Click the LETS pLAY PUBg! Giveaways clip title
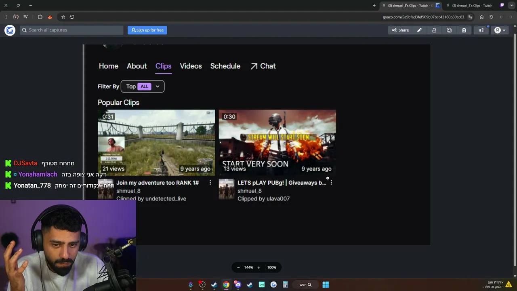517x291 pixels. pos(282,183)
